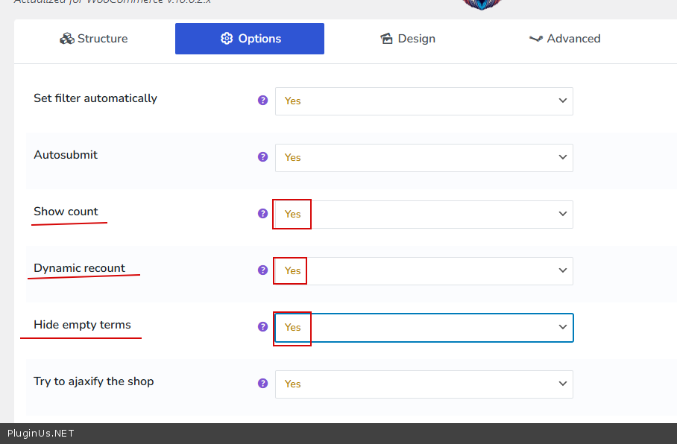
Task: Switch to the Design tab
Action: 407,39
